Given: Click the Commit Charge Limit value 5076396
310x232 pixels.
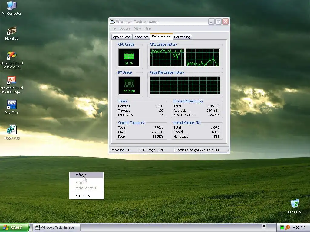Looking at the screenshot, I should 157,132.
